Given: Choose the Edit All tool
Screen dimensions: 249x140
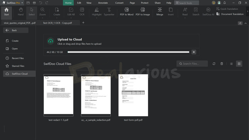Looking at the screenshot, I should point(71,12).
